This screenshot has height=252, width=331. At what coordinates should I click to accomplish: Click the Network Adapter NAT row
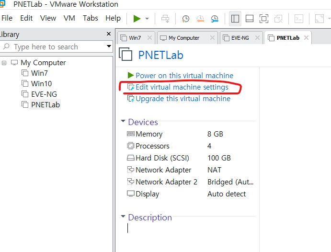[x=191, y=170]
